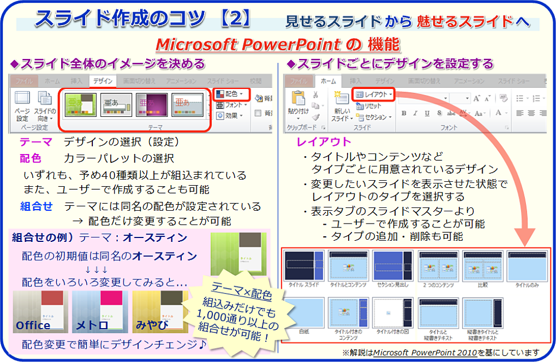Apply the purple theme thumbnail in テーマ gallery
The image size is (556, 362).
152,105
